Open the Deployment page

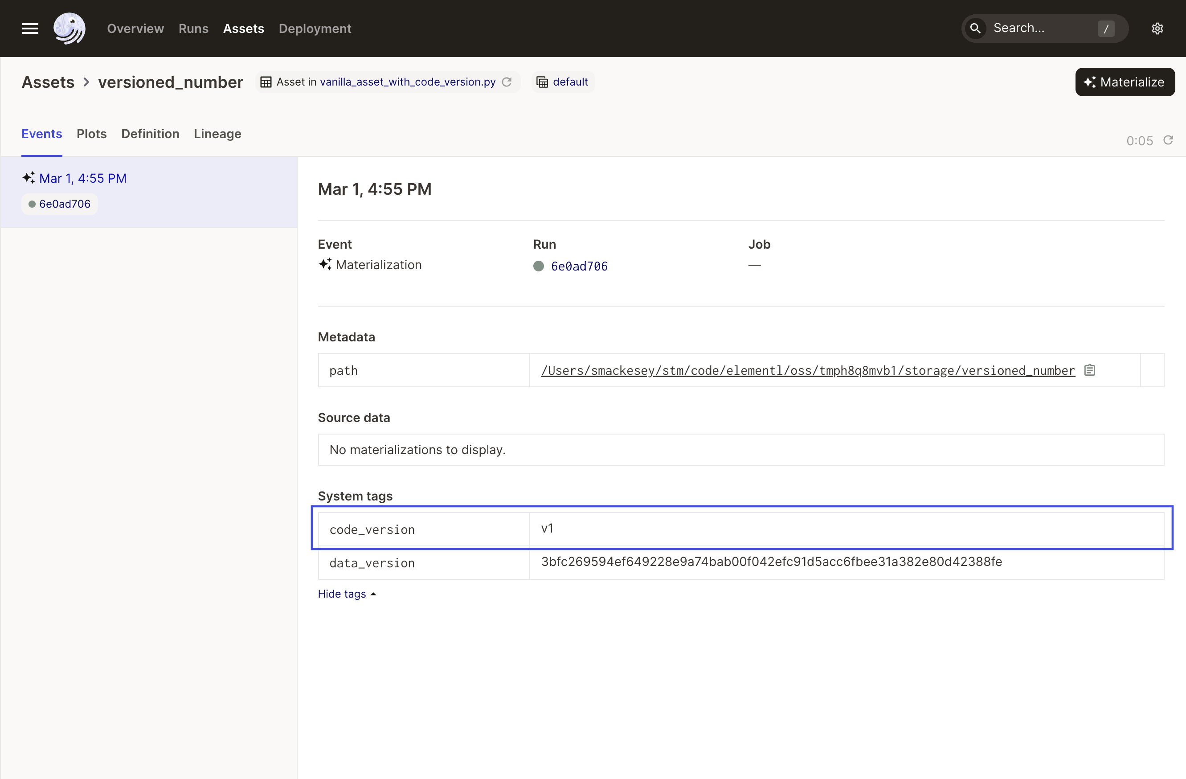(x=315, y=29)
